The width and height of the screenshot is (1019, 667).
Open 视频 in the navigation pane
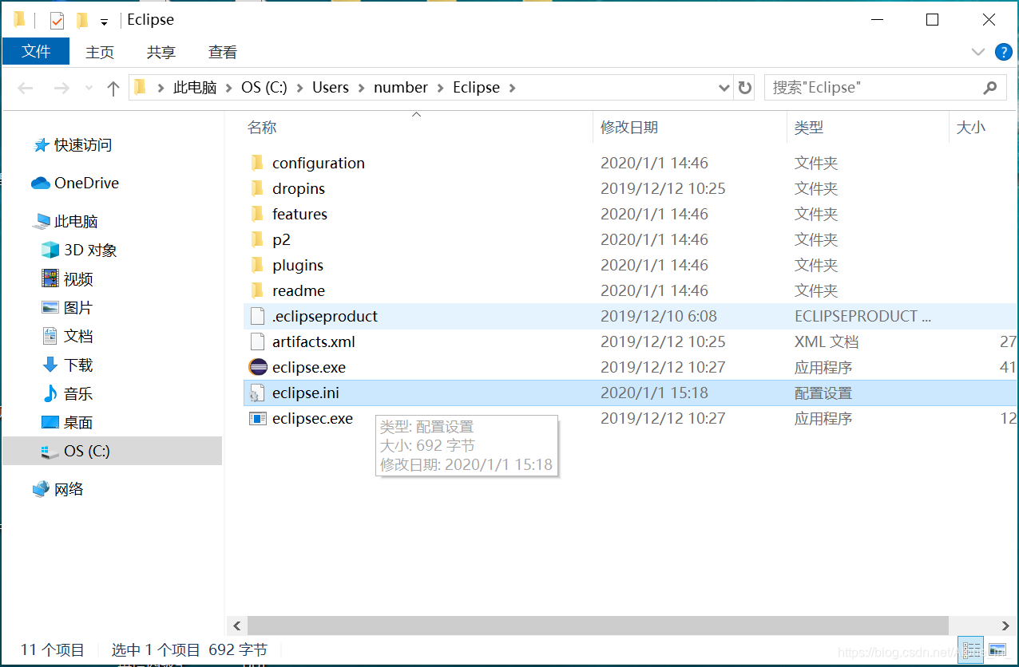[78, 279]
